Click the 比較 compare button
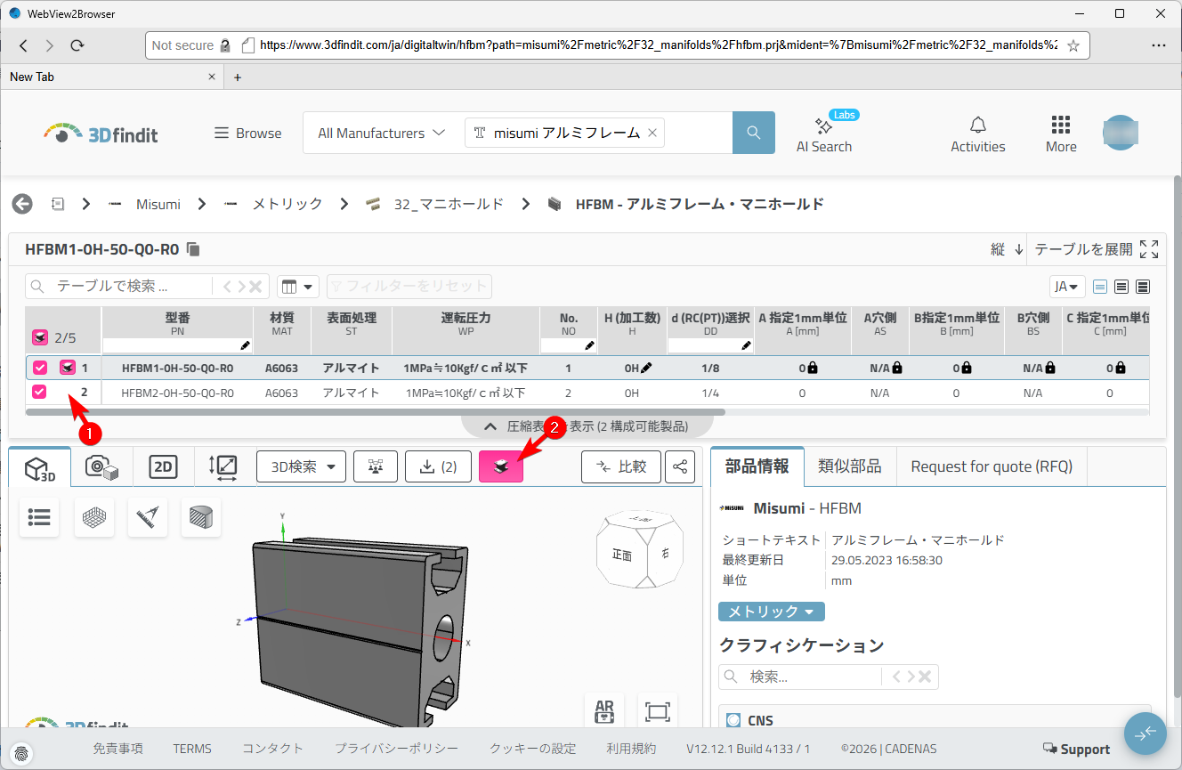The image size is (1182, 770). [621, 466]
